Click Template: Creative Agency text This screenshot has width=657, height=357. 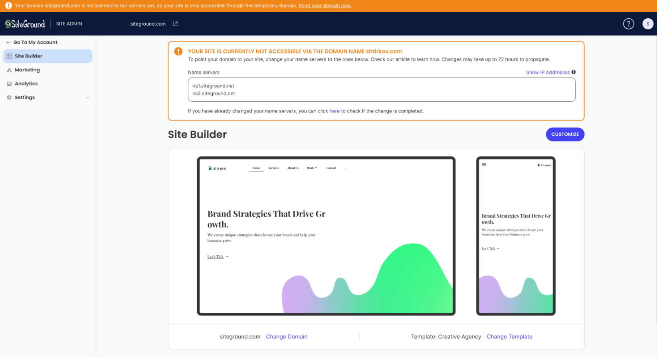pos(446,337)
